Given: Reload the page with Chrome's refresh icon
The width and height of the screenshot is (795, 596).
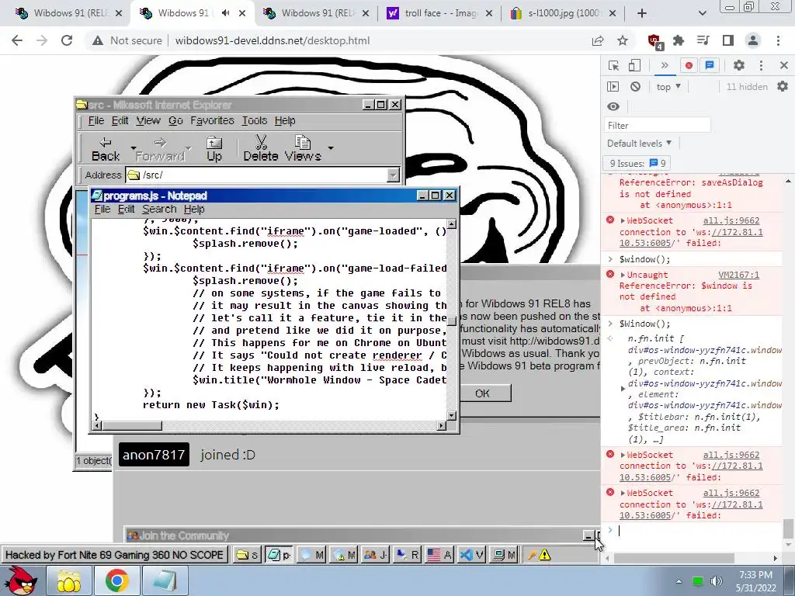Looking at the screenshot, I should [x=67, y=40].
